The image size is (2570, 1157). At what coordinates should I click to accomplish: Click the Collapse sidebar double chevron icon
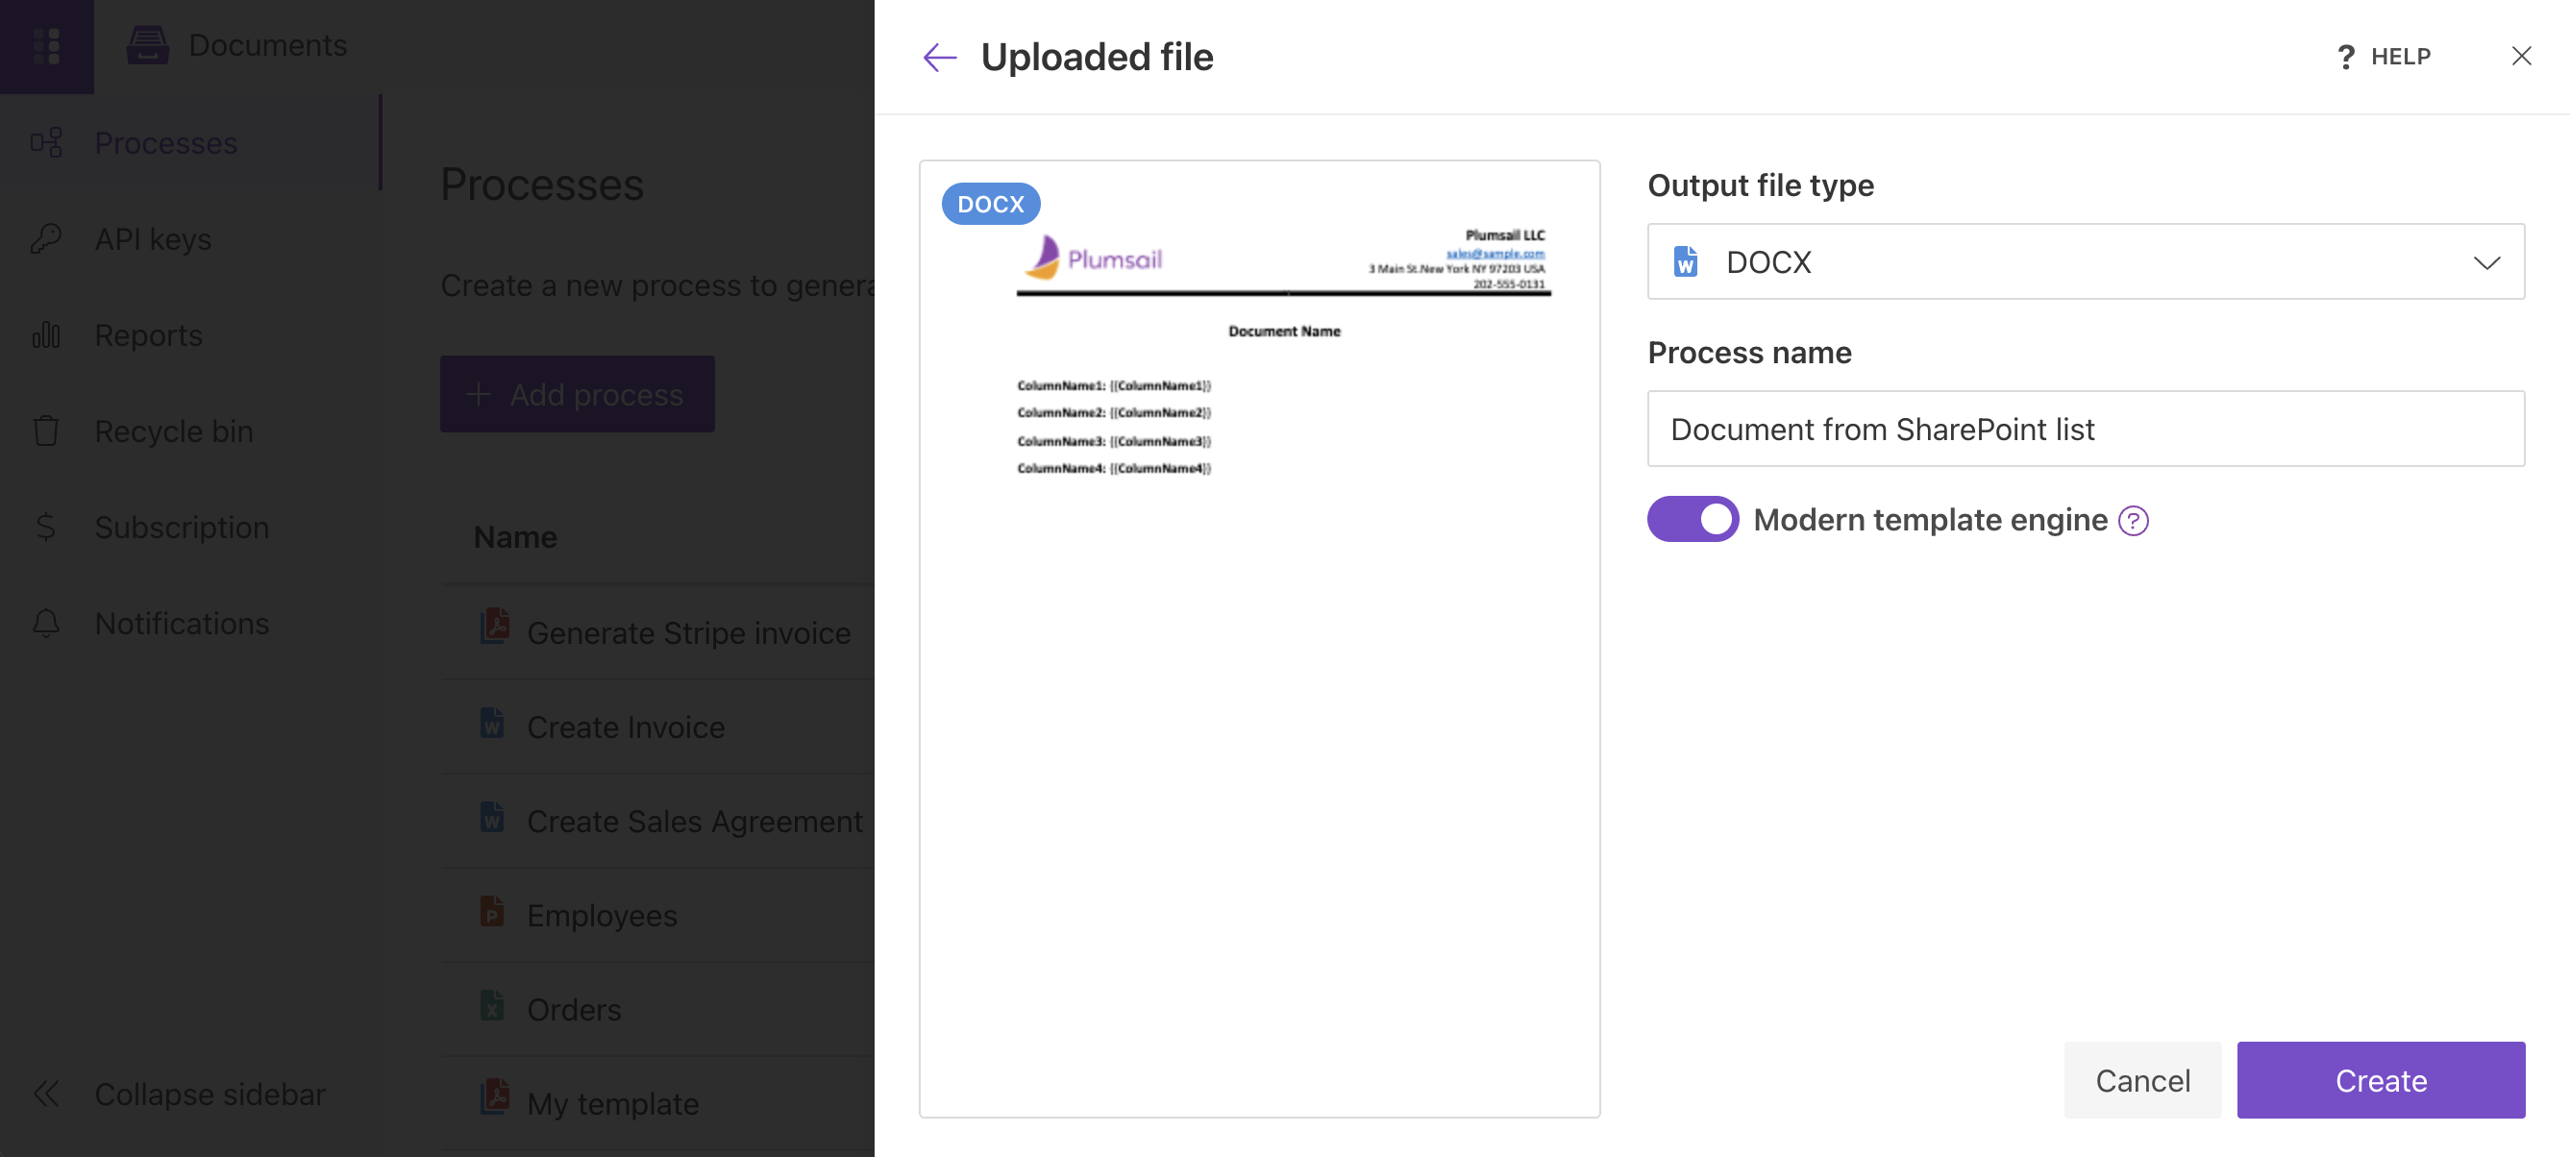pyautogui.click(x=46, y=1094)
